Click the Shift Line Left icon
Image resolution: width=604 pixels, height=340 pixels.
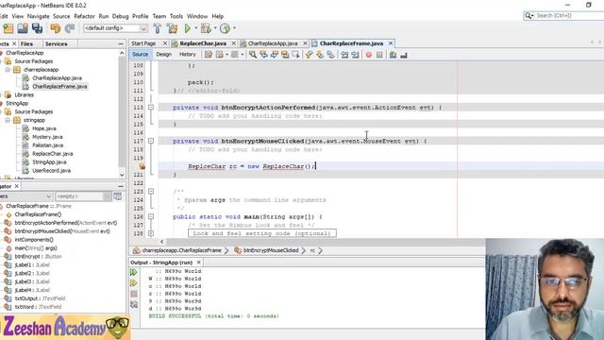click(x=344, y=55)
